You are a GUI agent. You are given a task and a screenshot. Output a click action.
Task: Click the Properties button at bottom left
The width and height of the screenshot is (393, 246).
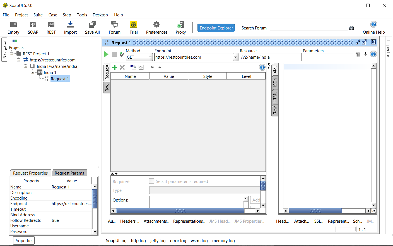[x=24, y=241]
